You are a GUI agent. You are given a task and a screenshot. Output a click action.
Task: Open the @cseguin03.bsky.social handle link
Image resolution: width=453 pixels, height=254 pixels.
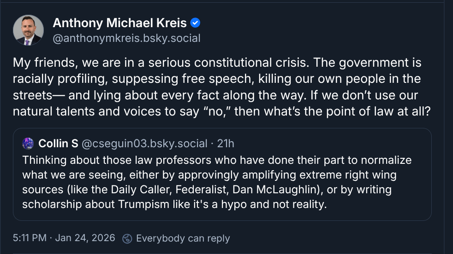tap(144, 144)
